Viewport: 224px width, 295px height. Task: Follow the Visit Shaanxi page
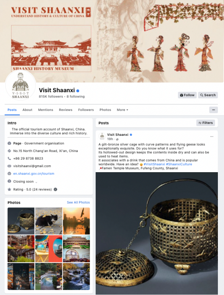pos(187,95)
